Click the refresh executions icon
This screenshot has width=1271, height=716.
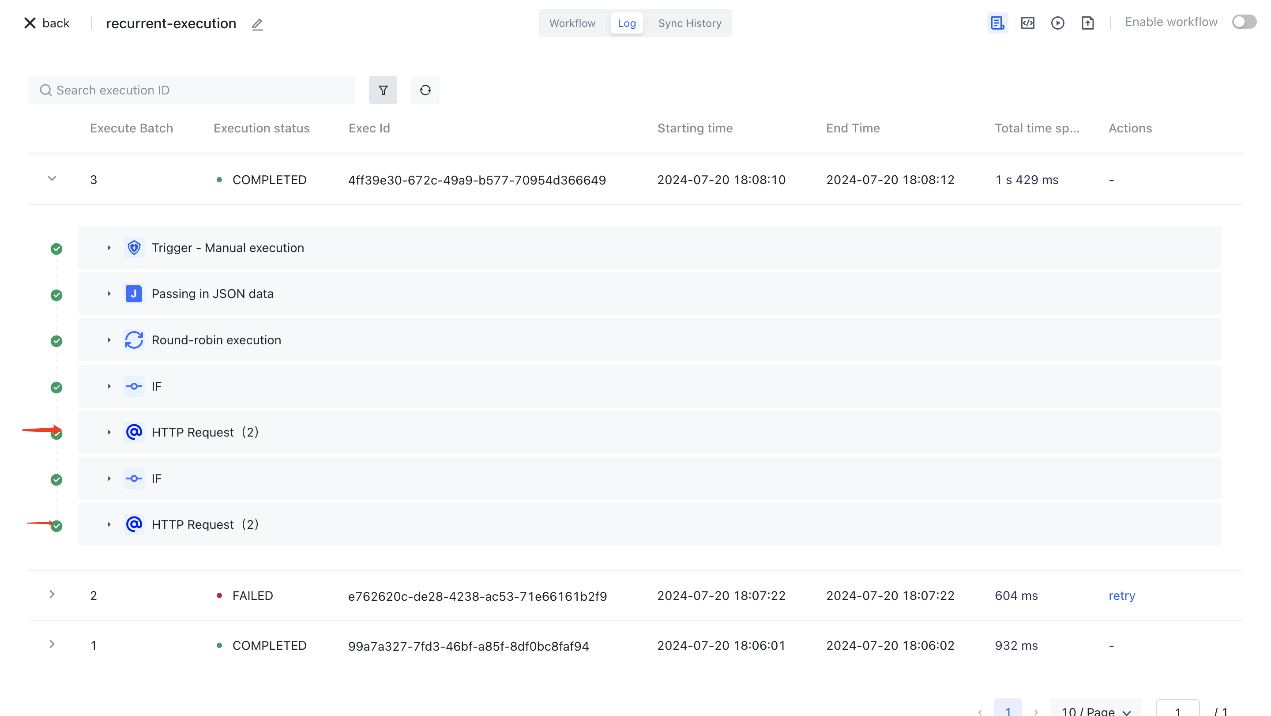tap(425, 90)
